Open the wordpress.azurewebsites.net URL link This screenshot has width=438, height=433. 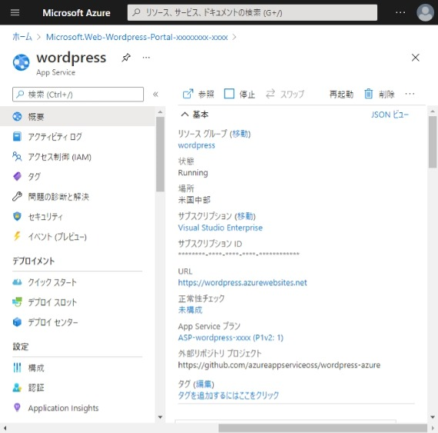pyautogui.click(x=242, y=282)
